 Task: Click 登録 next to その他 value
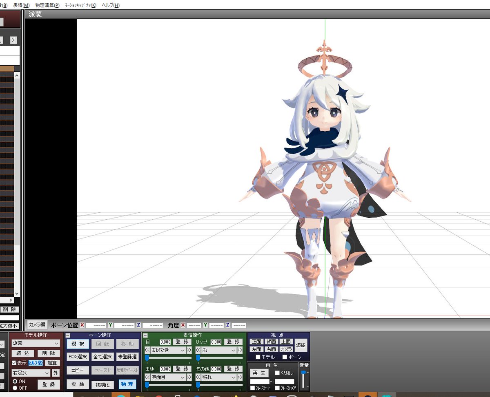tap(233, 369)
